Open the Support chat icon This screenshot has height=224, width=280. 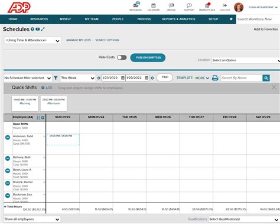point(189,5)
